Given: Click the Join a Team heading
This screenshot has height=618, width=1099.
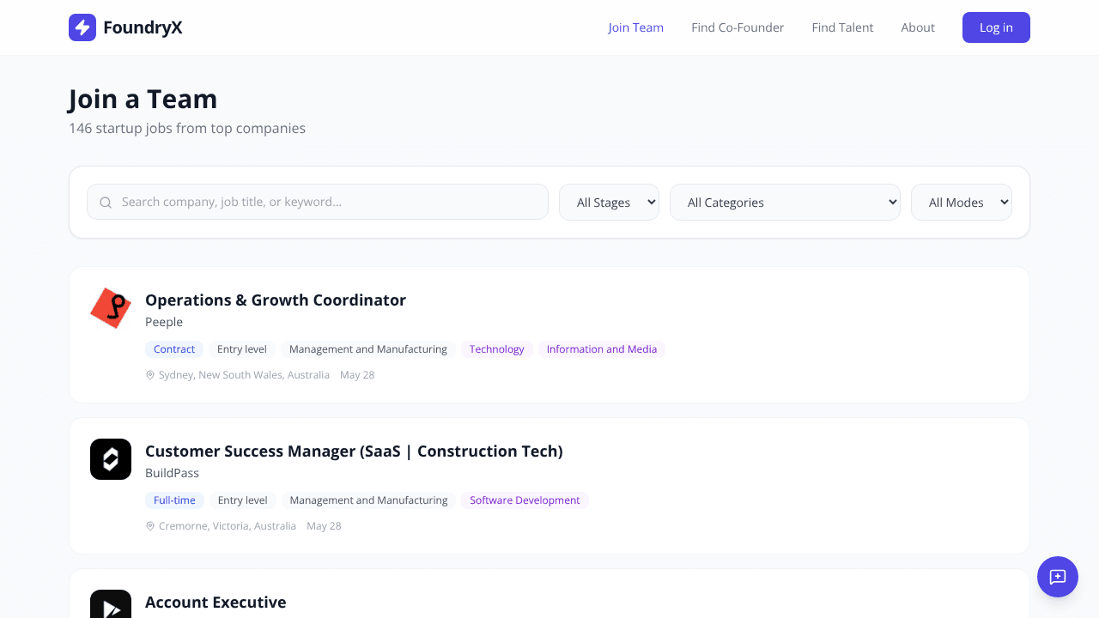Looking at the screenshot, I should coord(143,100).
